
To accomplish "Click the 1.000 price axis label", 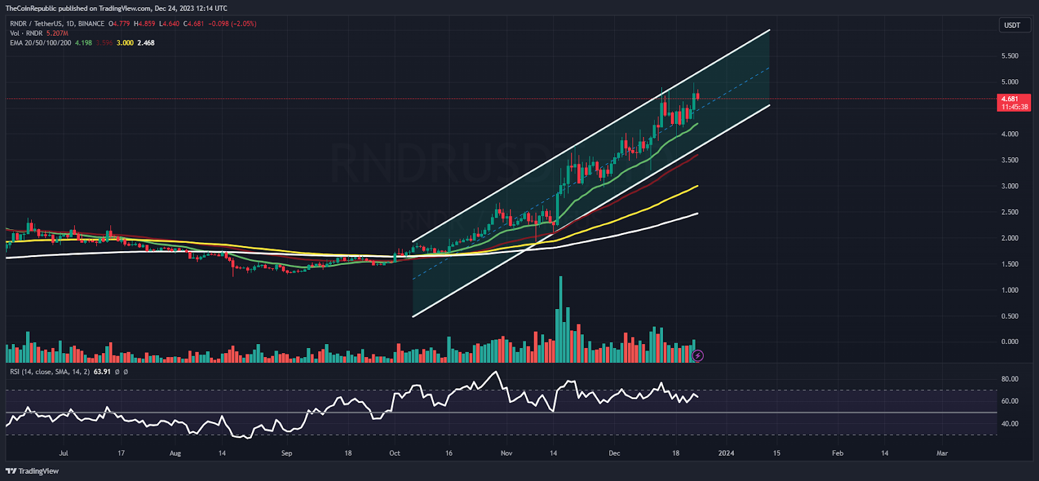I will (1010, 290).
